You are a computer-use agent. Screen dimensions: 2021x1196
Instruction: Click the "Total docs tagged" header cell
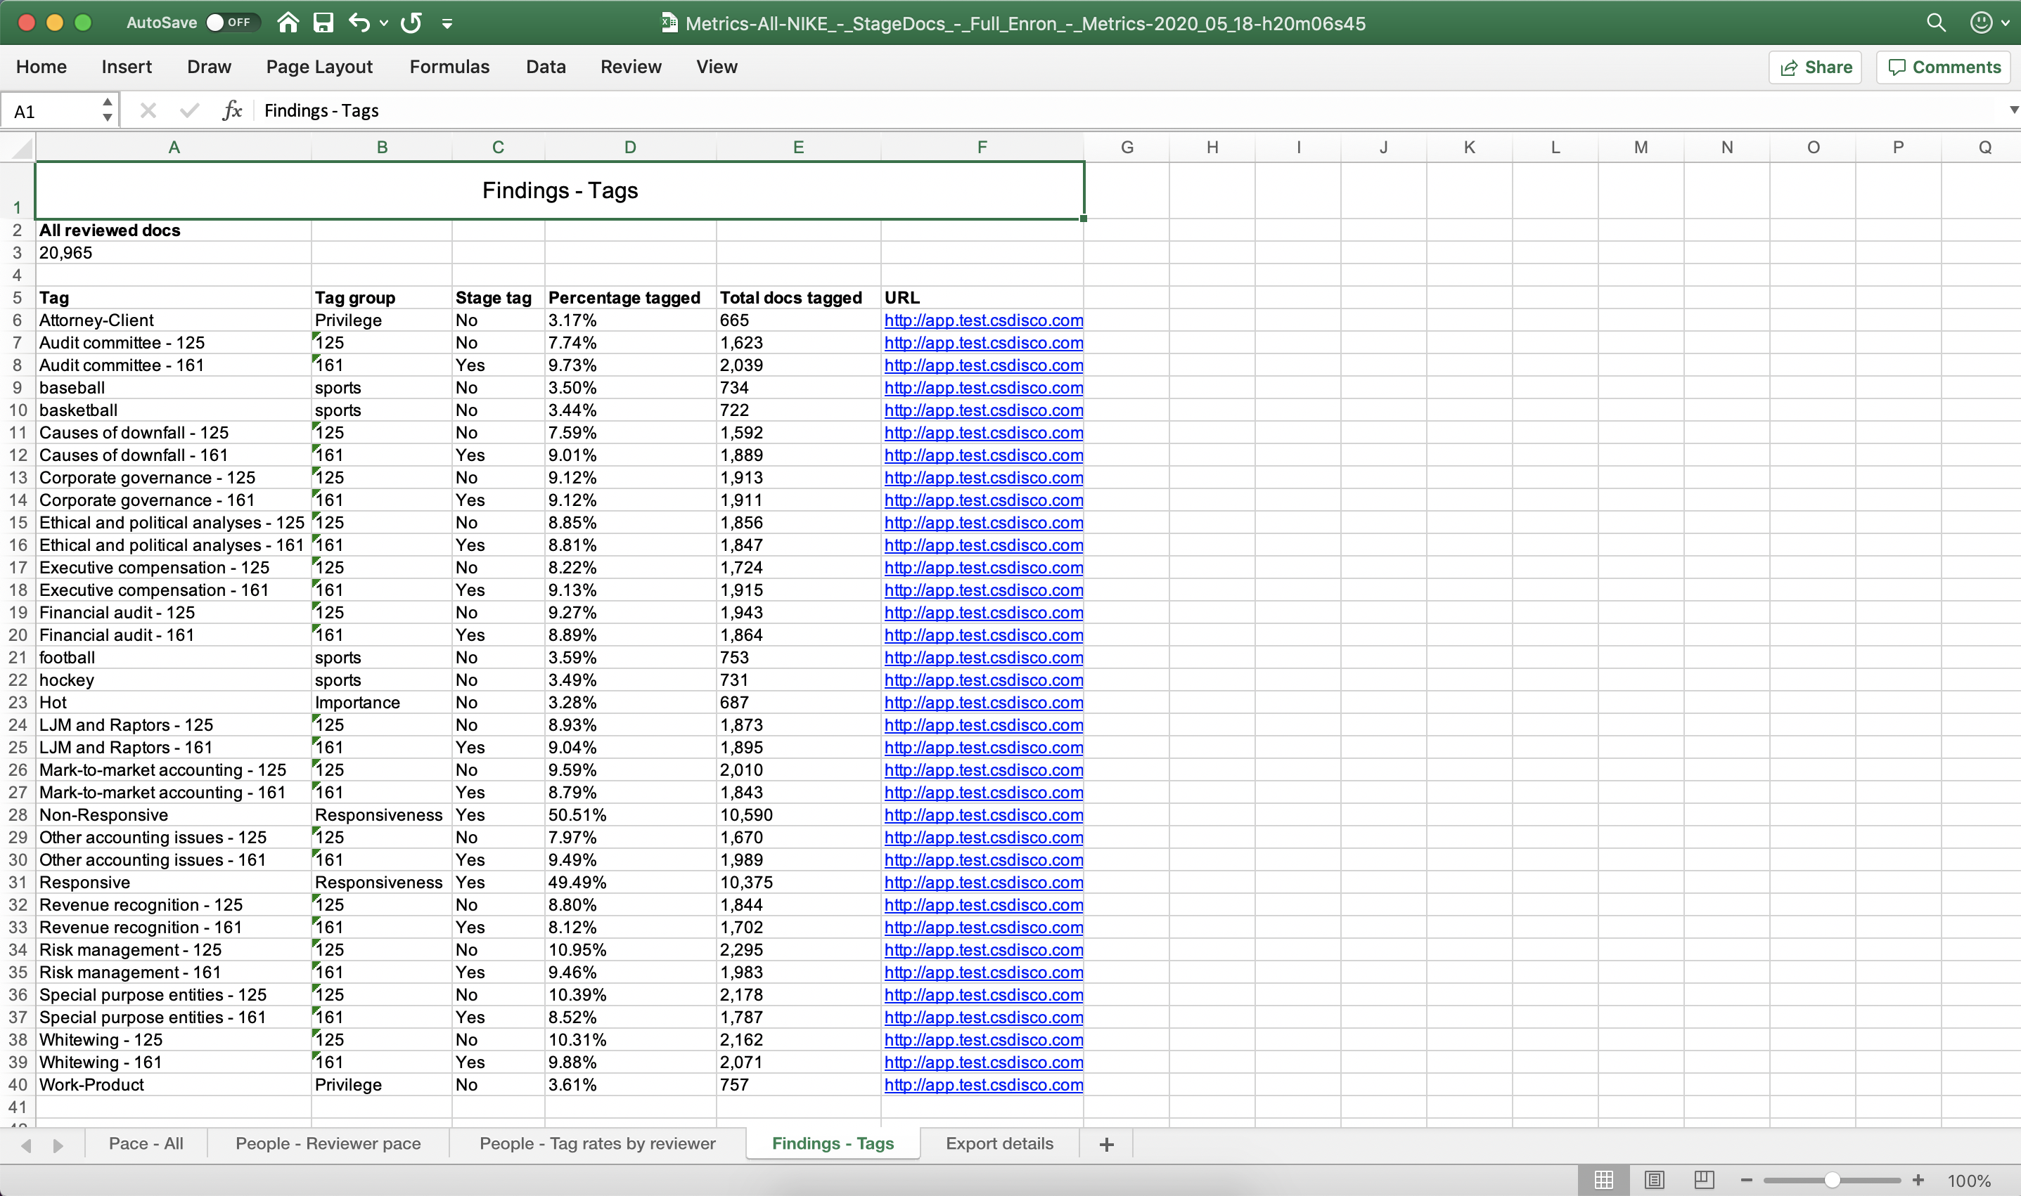798,298
